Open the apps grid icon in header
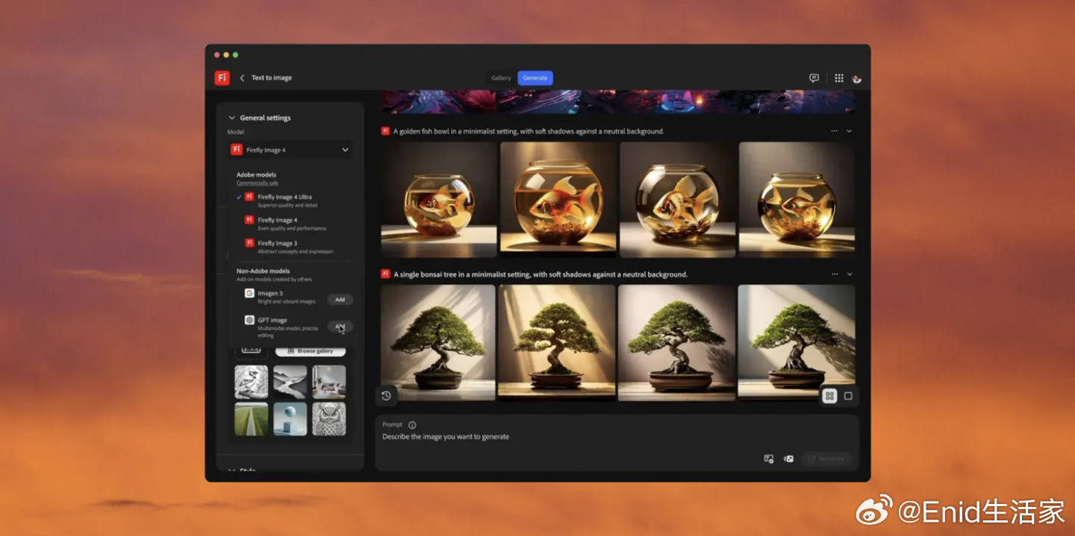 [839, 78]
